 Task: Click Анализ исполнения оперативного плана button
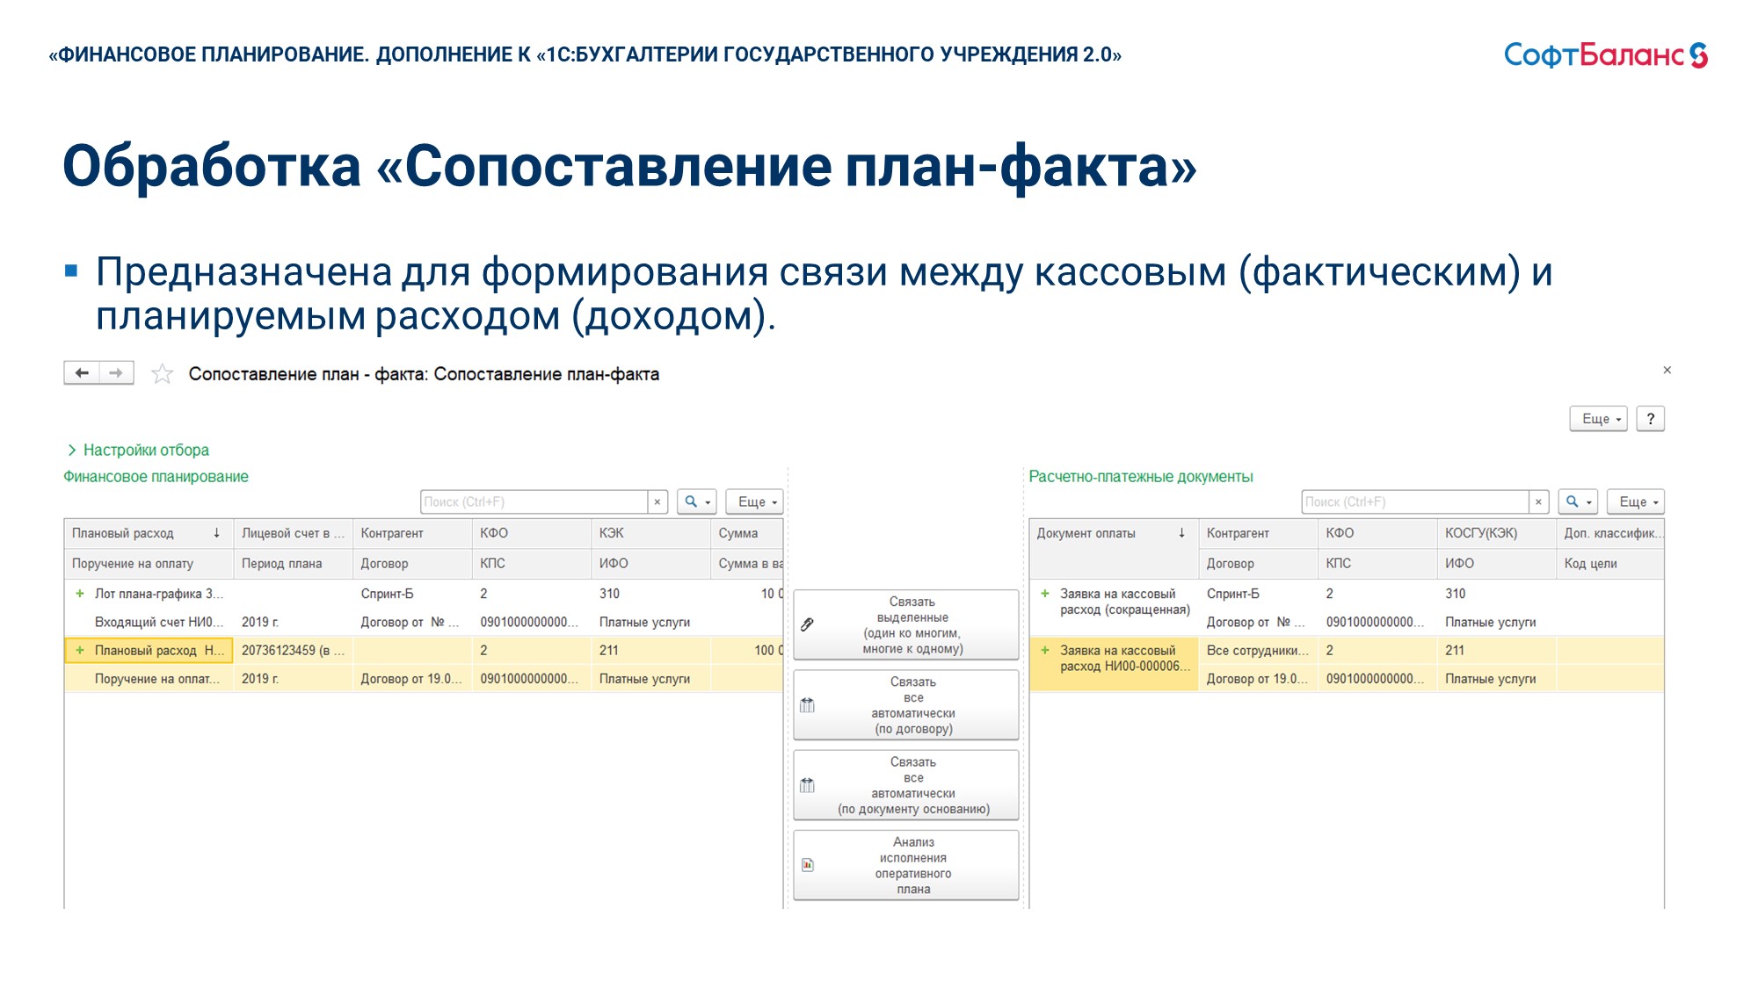906,865
